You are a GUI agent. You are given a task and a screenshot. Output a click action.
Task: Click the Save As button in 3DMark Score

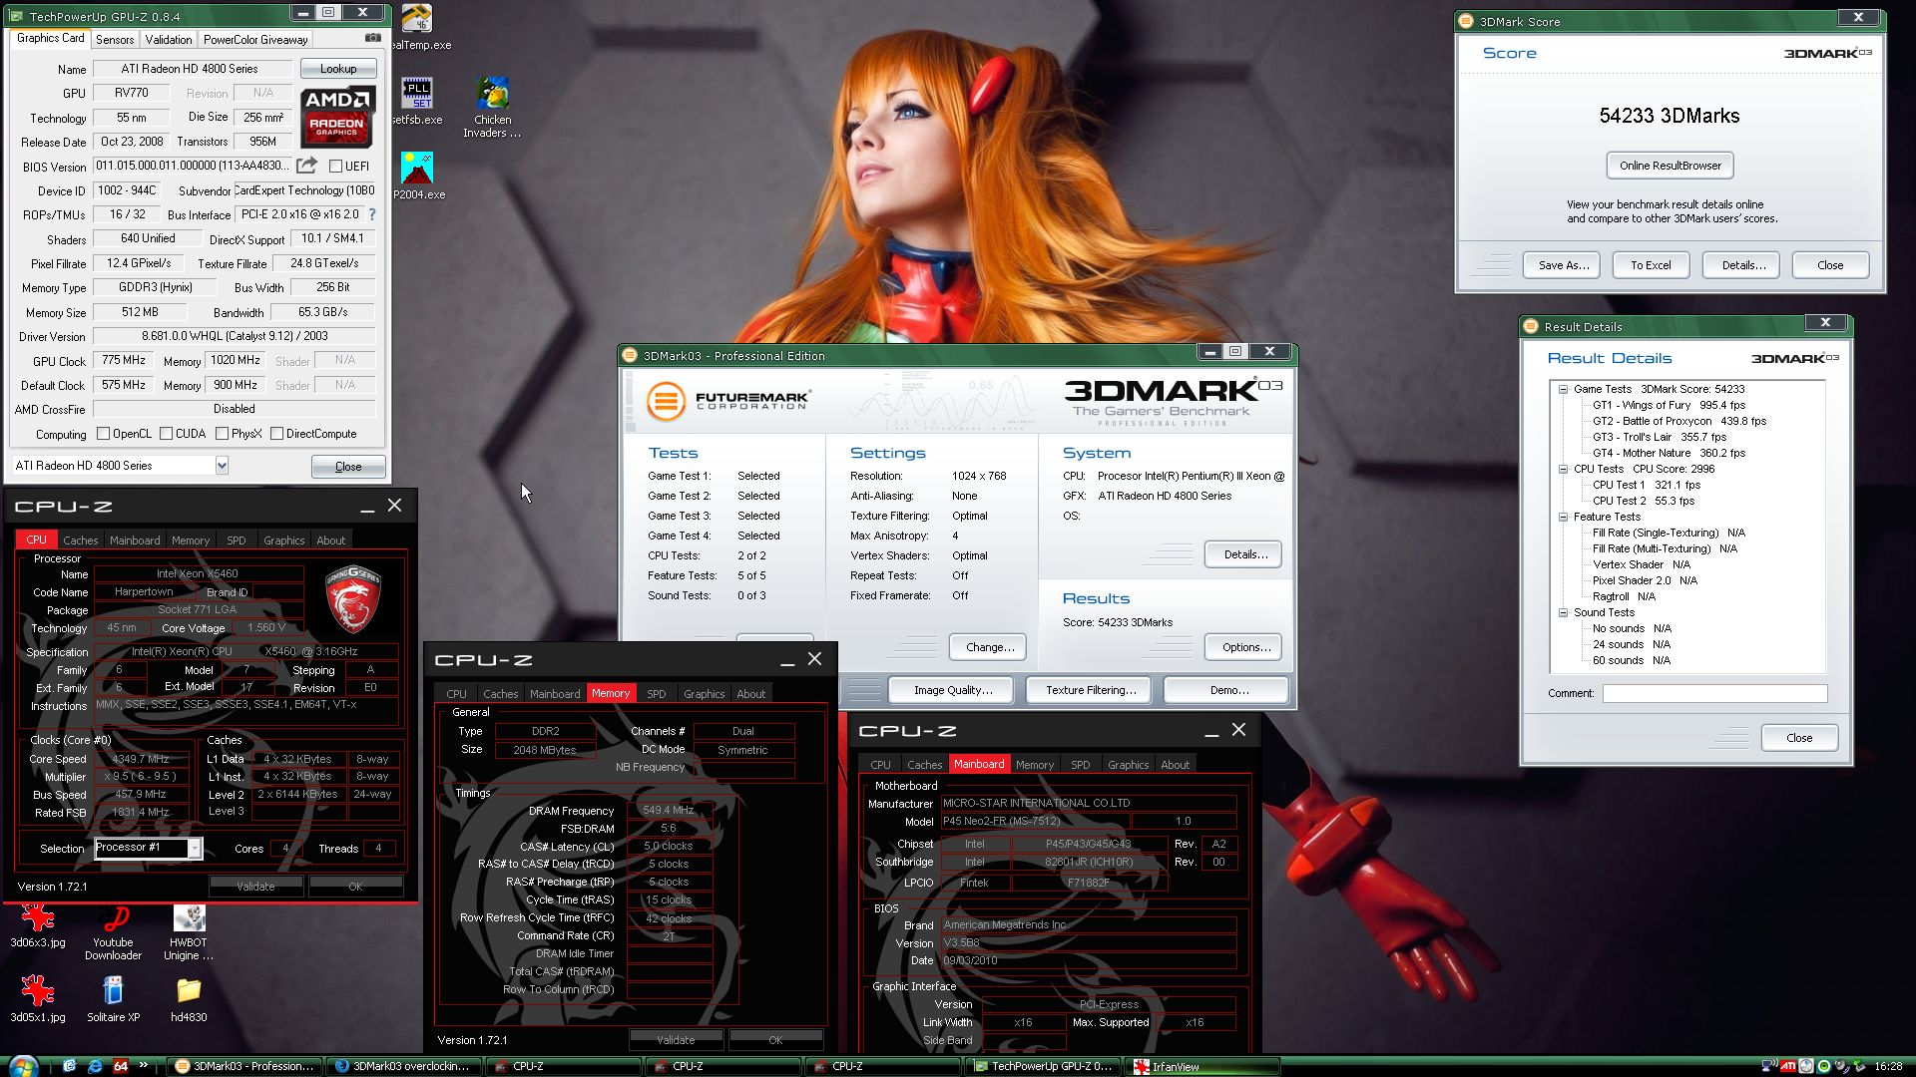tap(1563, 265)
